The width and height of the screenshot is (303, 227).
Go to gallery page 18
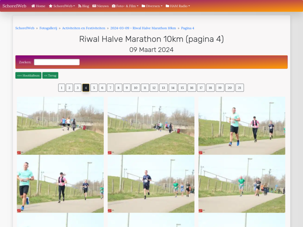coord(211,88)
